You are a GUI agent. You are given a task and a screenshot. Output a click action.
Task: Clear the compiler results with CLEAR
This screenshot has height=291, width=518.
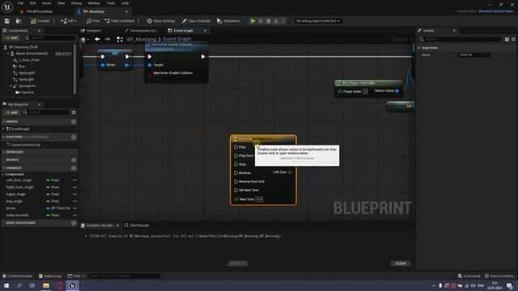click(x=401, y=264)
